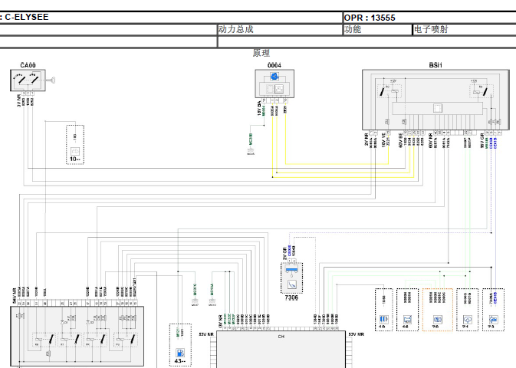Click the 动力总成 header cell

click(280, 30)
